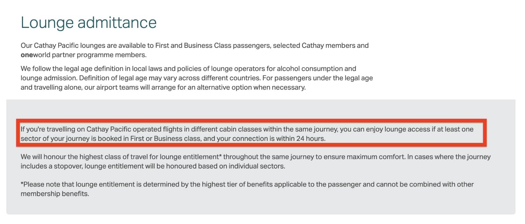Click the asterisk after "lounge entitlement"

(220, 156)
